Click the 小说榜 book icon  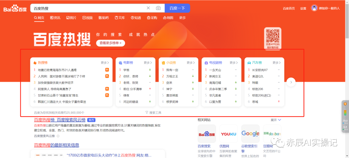(163, 63)
